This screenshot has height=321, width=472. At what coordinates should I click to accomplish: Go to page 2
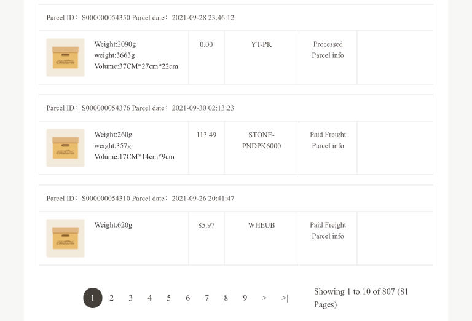pos(111,298)
